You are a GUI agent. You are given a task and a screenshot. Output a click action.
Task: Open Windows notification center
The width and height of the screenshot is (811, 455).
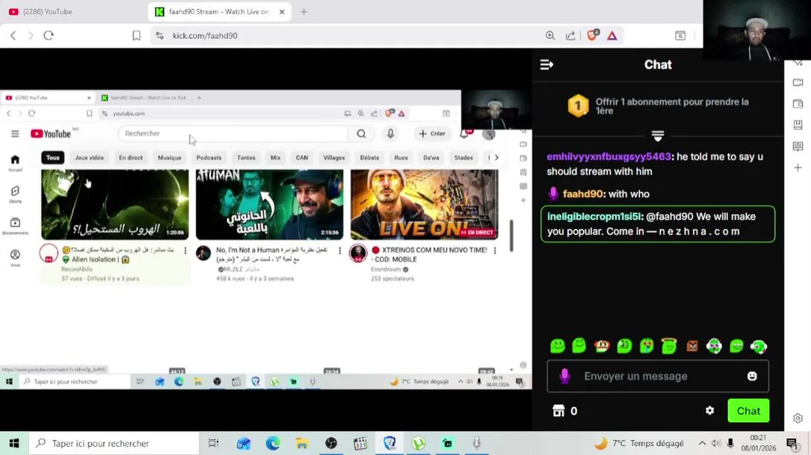tap(792, 444)
